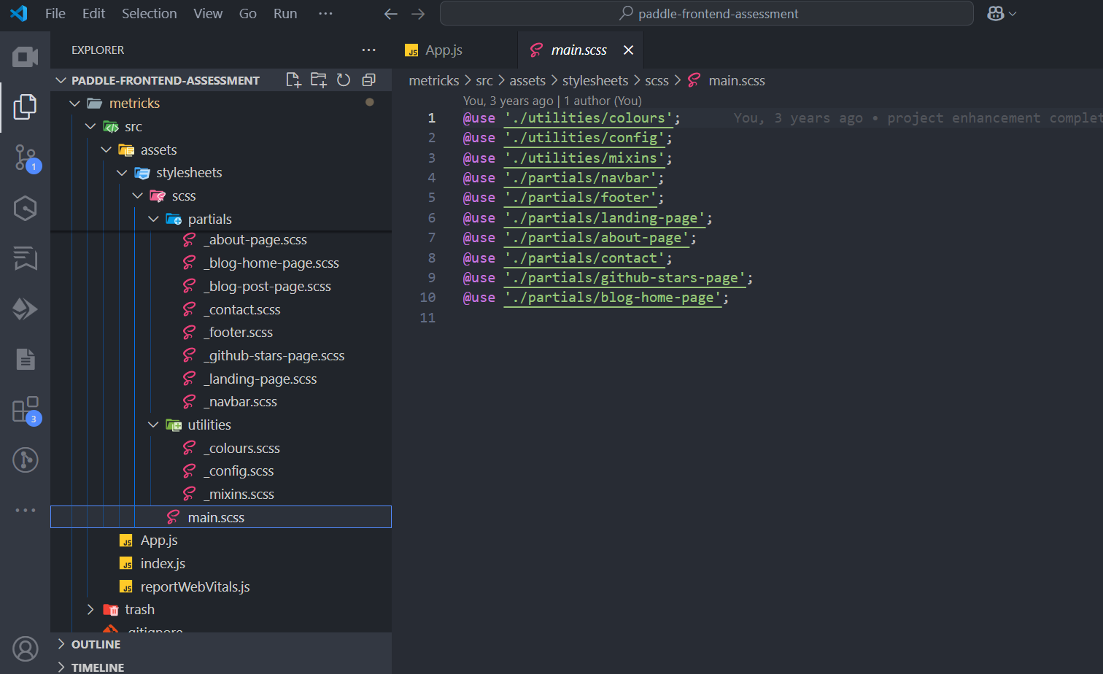Collapse all folders in Explorer
The image size is (1103, 674).
[369, 80]
